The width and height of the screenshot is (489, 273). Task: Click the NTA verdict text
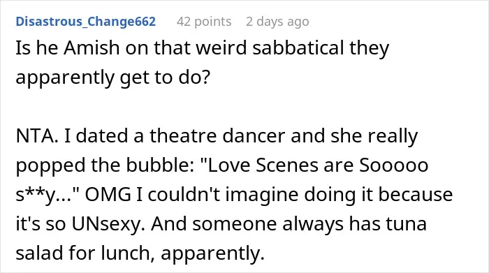(x=37, y=136)
